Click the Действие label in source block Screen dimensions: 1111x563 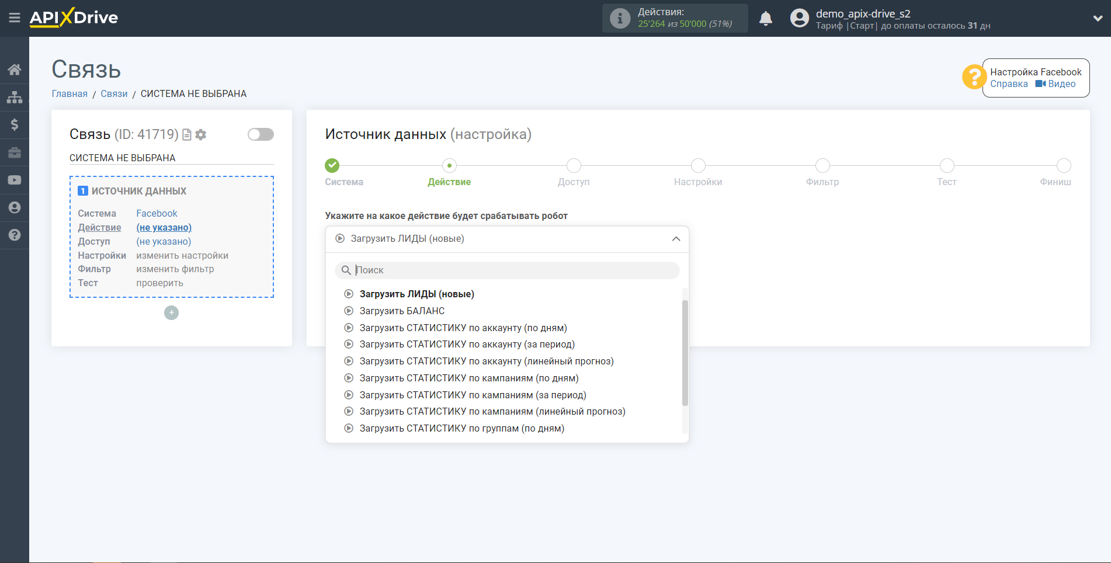pos(99,228)
